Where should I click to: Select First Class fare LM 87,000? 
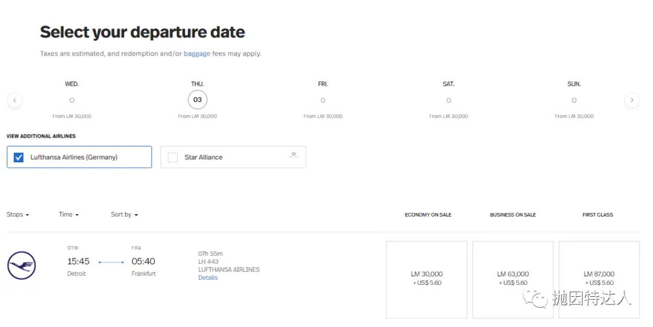(599, 279)
